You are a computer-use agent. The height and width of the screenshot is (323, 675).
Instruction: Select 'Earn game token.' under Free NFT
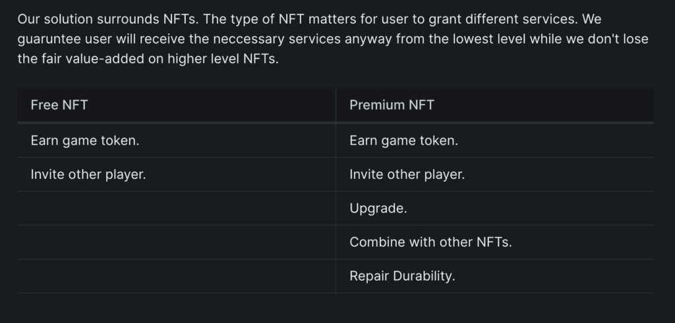point(85,141)
